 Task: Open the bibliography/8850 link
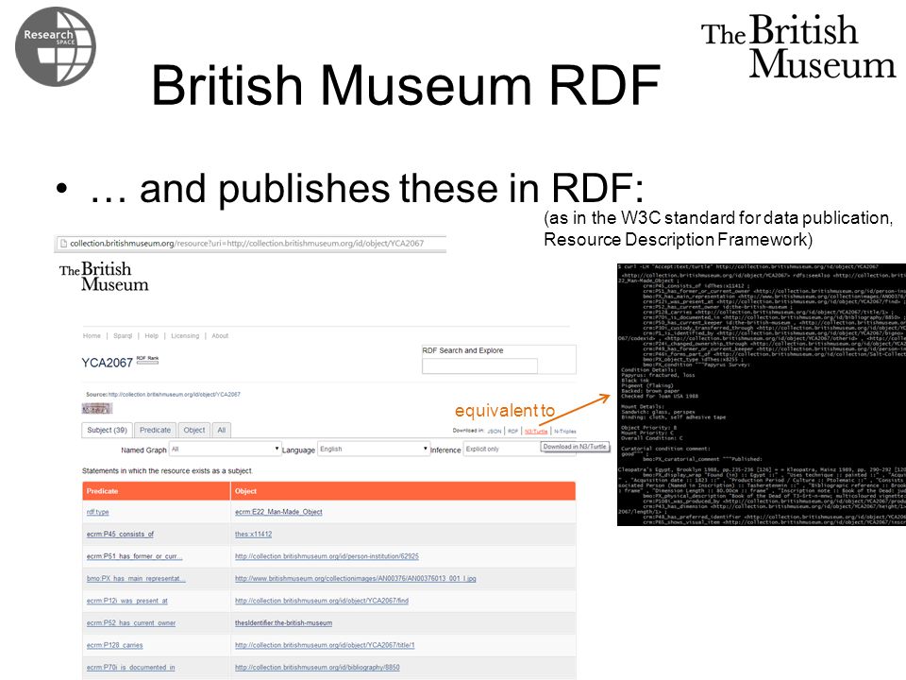(317, 668)
